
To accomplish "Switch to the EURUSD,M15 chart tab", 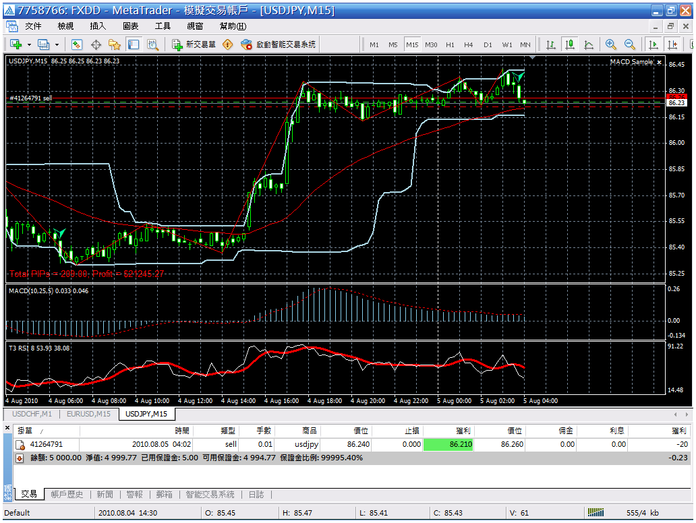I will click(88, 414).
